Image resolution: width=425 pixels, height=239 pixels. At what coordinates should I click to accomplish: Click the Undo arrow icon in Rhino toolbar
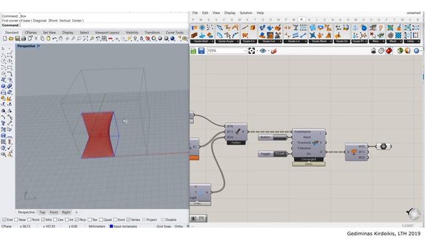click(54, 39)
